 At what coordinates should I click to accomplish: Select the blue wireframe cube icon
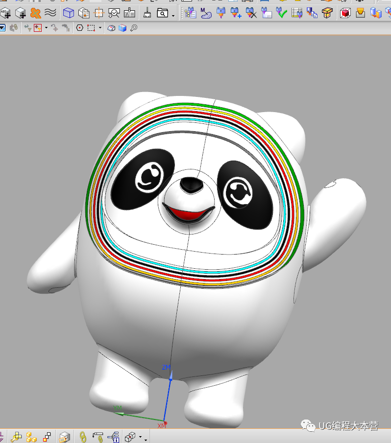[69, 13]
